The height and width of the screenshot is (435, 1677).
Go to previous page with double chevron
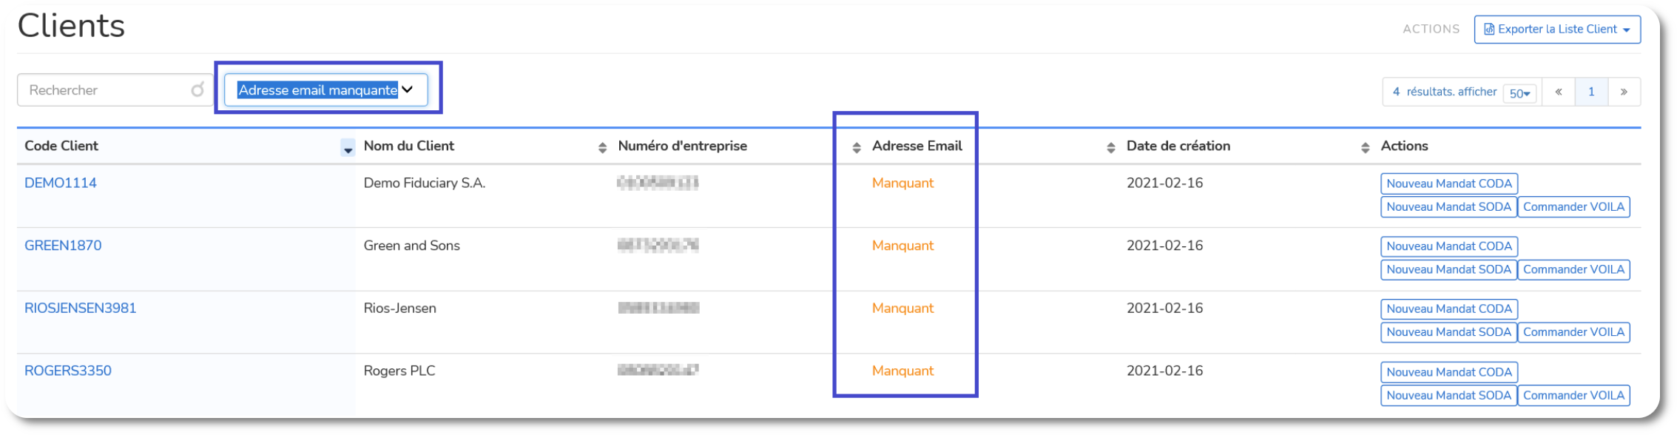(1559, 92)
